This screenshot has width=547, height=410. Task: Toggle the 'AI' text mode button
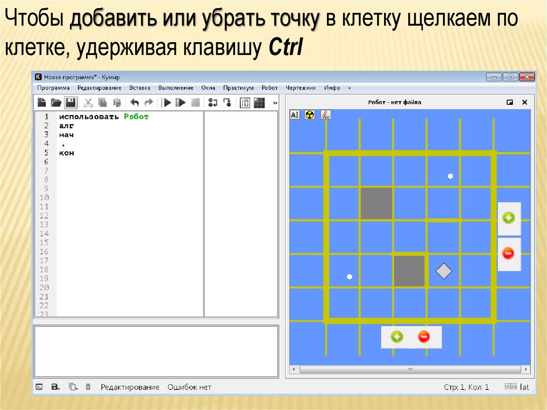coord(295,114)
